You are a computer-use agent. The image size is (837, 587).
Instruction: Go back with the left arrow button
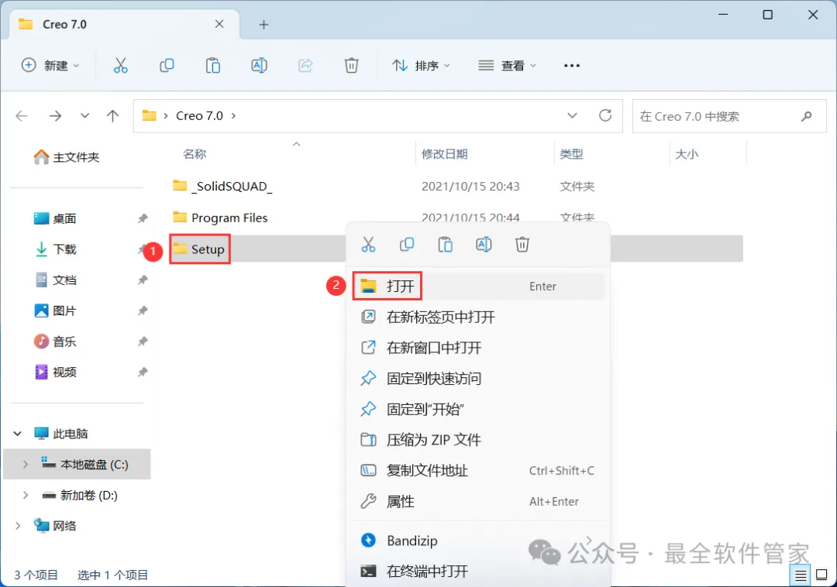pos(22,115)
